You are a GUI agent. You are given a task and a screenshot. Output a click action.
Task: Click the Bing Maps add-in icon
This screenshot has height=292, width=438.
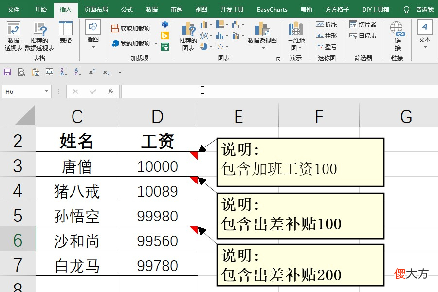pos(165,36)
